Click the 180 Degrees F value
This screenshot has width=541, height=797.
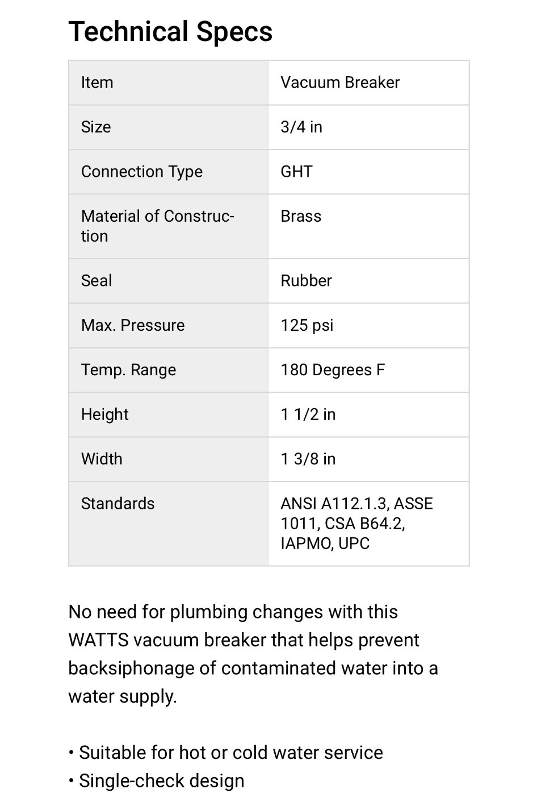(333, 370)
